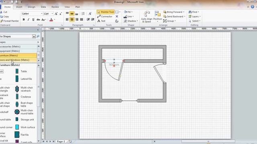Image resolution: width=257 pixels, height=144 pixels.
Task: Open the Shadow dropdown
Action: click(131, 21)
